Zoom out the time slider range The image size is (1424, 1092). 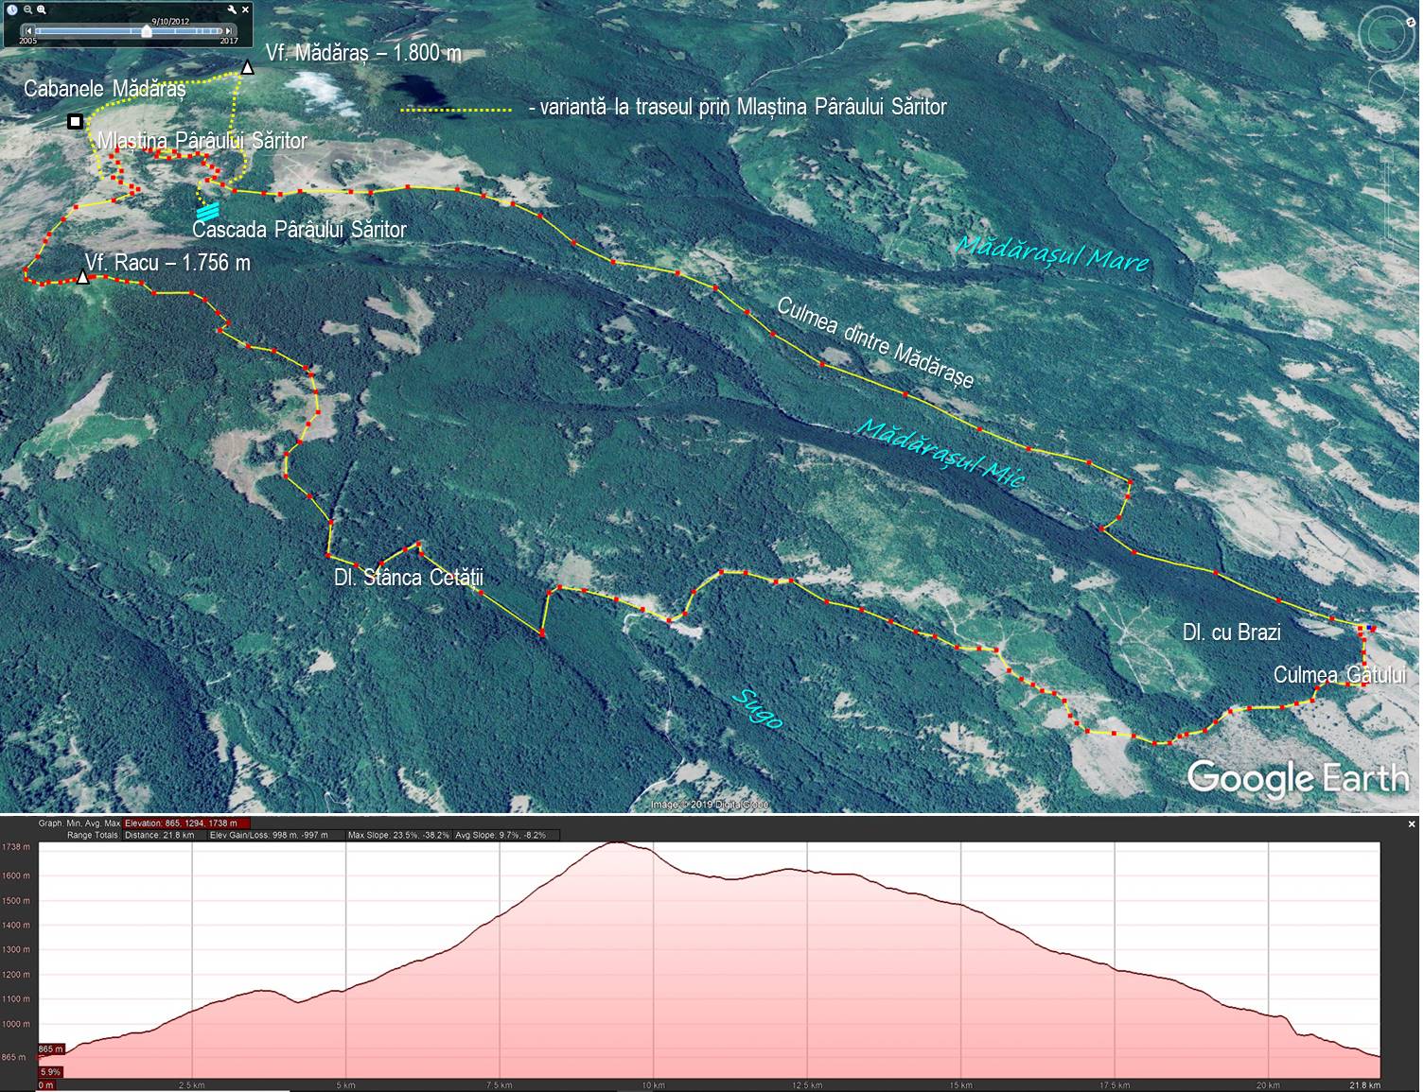click(x=28, y=9)
